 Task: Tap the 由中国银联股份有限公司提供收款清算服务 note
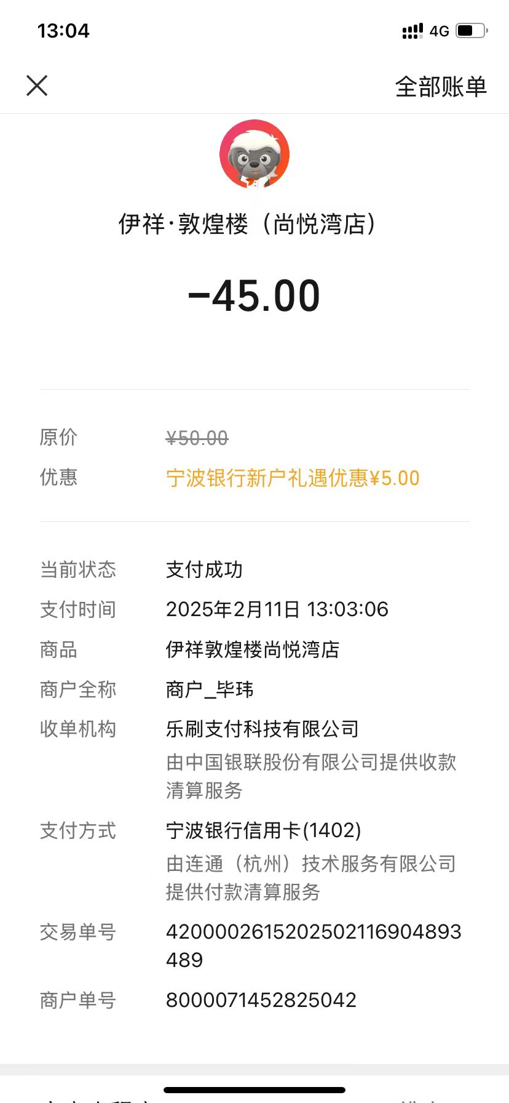tap(311, 776)
